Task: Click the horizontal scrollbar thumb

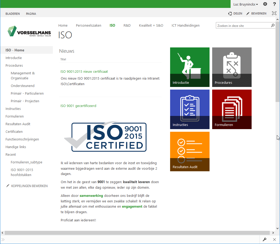Action: pyautogui.click(x=137, y=233)
